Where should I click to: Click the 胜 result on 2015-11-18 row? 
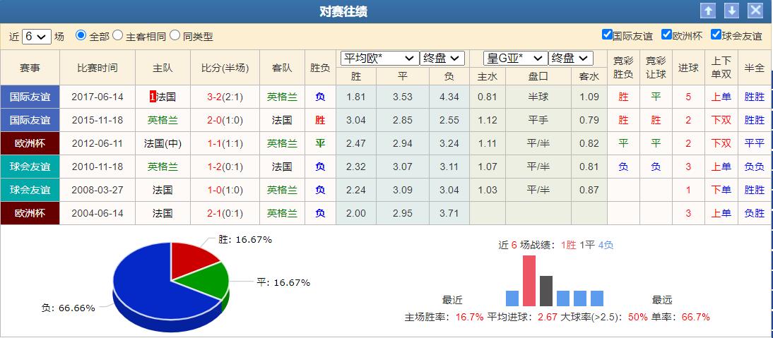tap(320, 120)
